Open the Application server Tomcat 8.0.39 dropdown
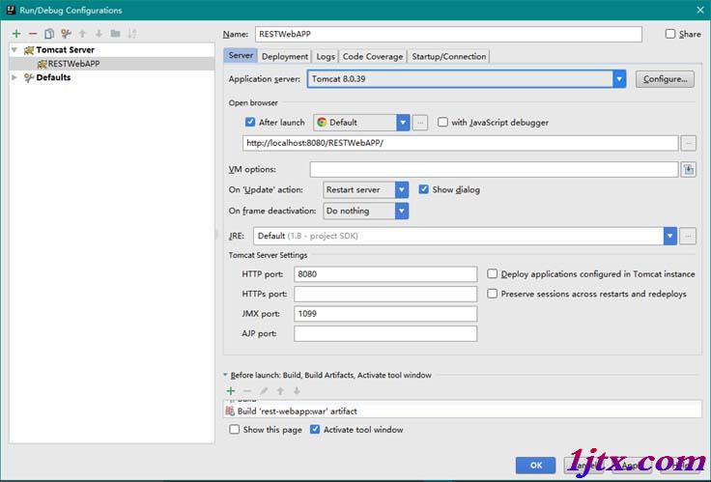Screen dimensions: 711x482 [x=467, y=79]
